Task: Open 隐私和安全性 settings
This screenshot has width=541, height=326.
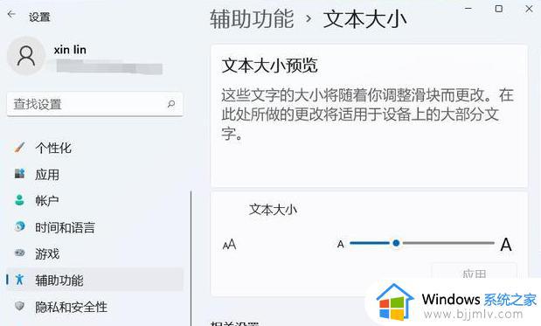Action: point(94,307)
